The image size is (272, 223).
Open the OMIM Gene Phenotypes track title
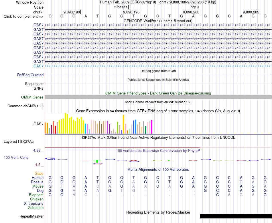tap(158, 93)
